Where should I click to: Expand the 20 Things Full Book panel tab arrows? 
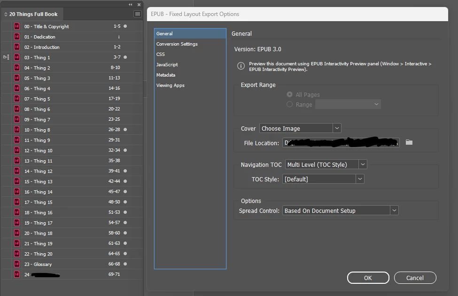point(6,14)
